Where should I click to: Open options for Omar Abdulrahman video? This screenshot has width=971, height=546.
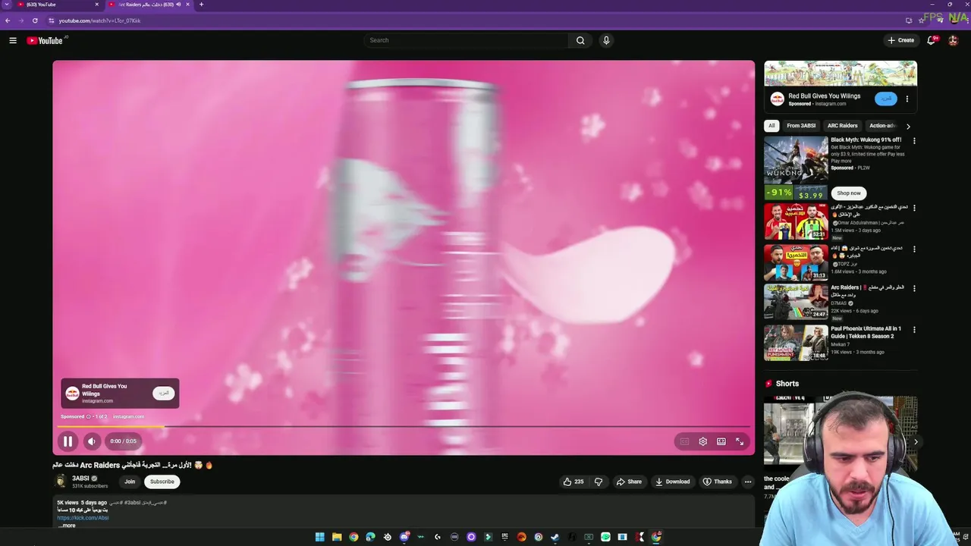913,208
